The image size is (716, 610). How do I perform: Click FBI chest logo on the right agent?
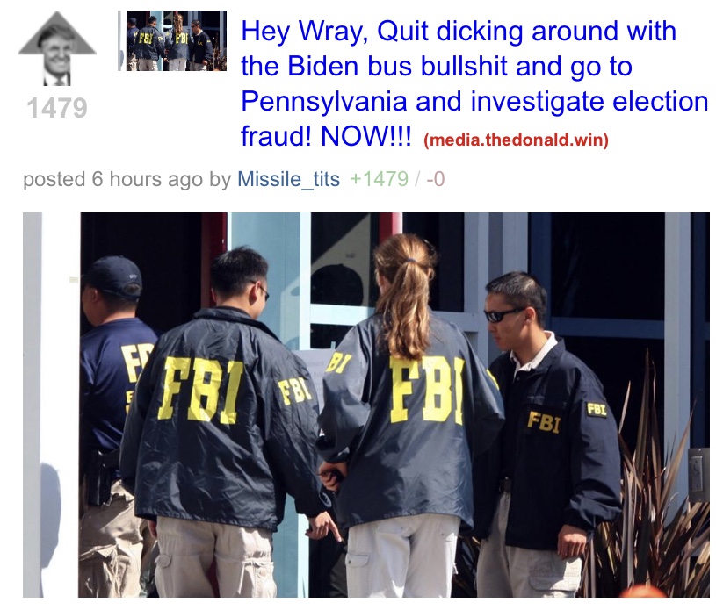tap(544, 422)
